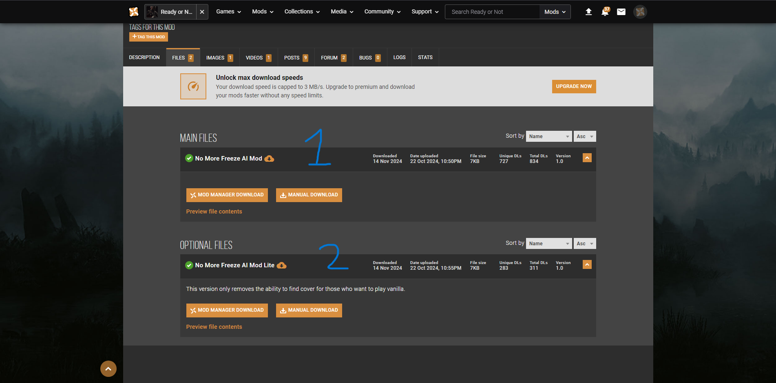Click the 22 Oct 2024, 10:50PM upload date
Image resolution: width=776 pixels, height=383 pixels.
click(x=436, y=161)
